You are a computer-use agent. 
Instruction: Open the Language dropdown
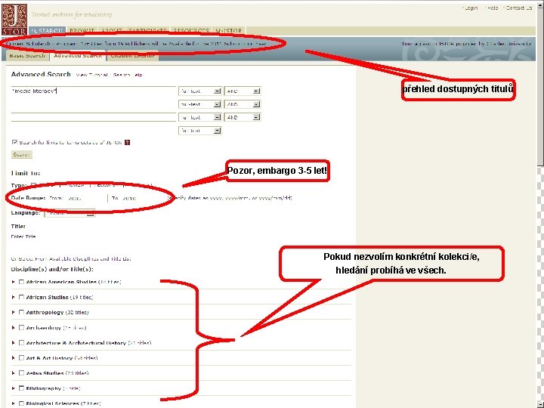pyautogui.click(x=70, y=213)
